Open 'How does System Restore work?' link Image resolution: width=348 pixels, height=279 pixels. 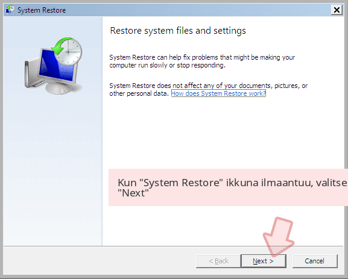[218, 93]
